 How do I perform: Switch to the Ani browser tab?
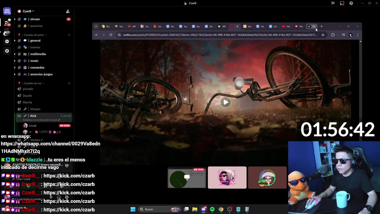(247, 26)
